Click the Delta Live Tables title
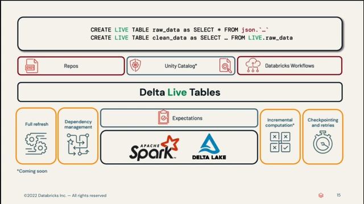Image resolution: width=364 pixels, height=204 pixels. coord(180,92)
